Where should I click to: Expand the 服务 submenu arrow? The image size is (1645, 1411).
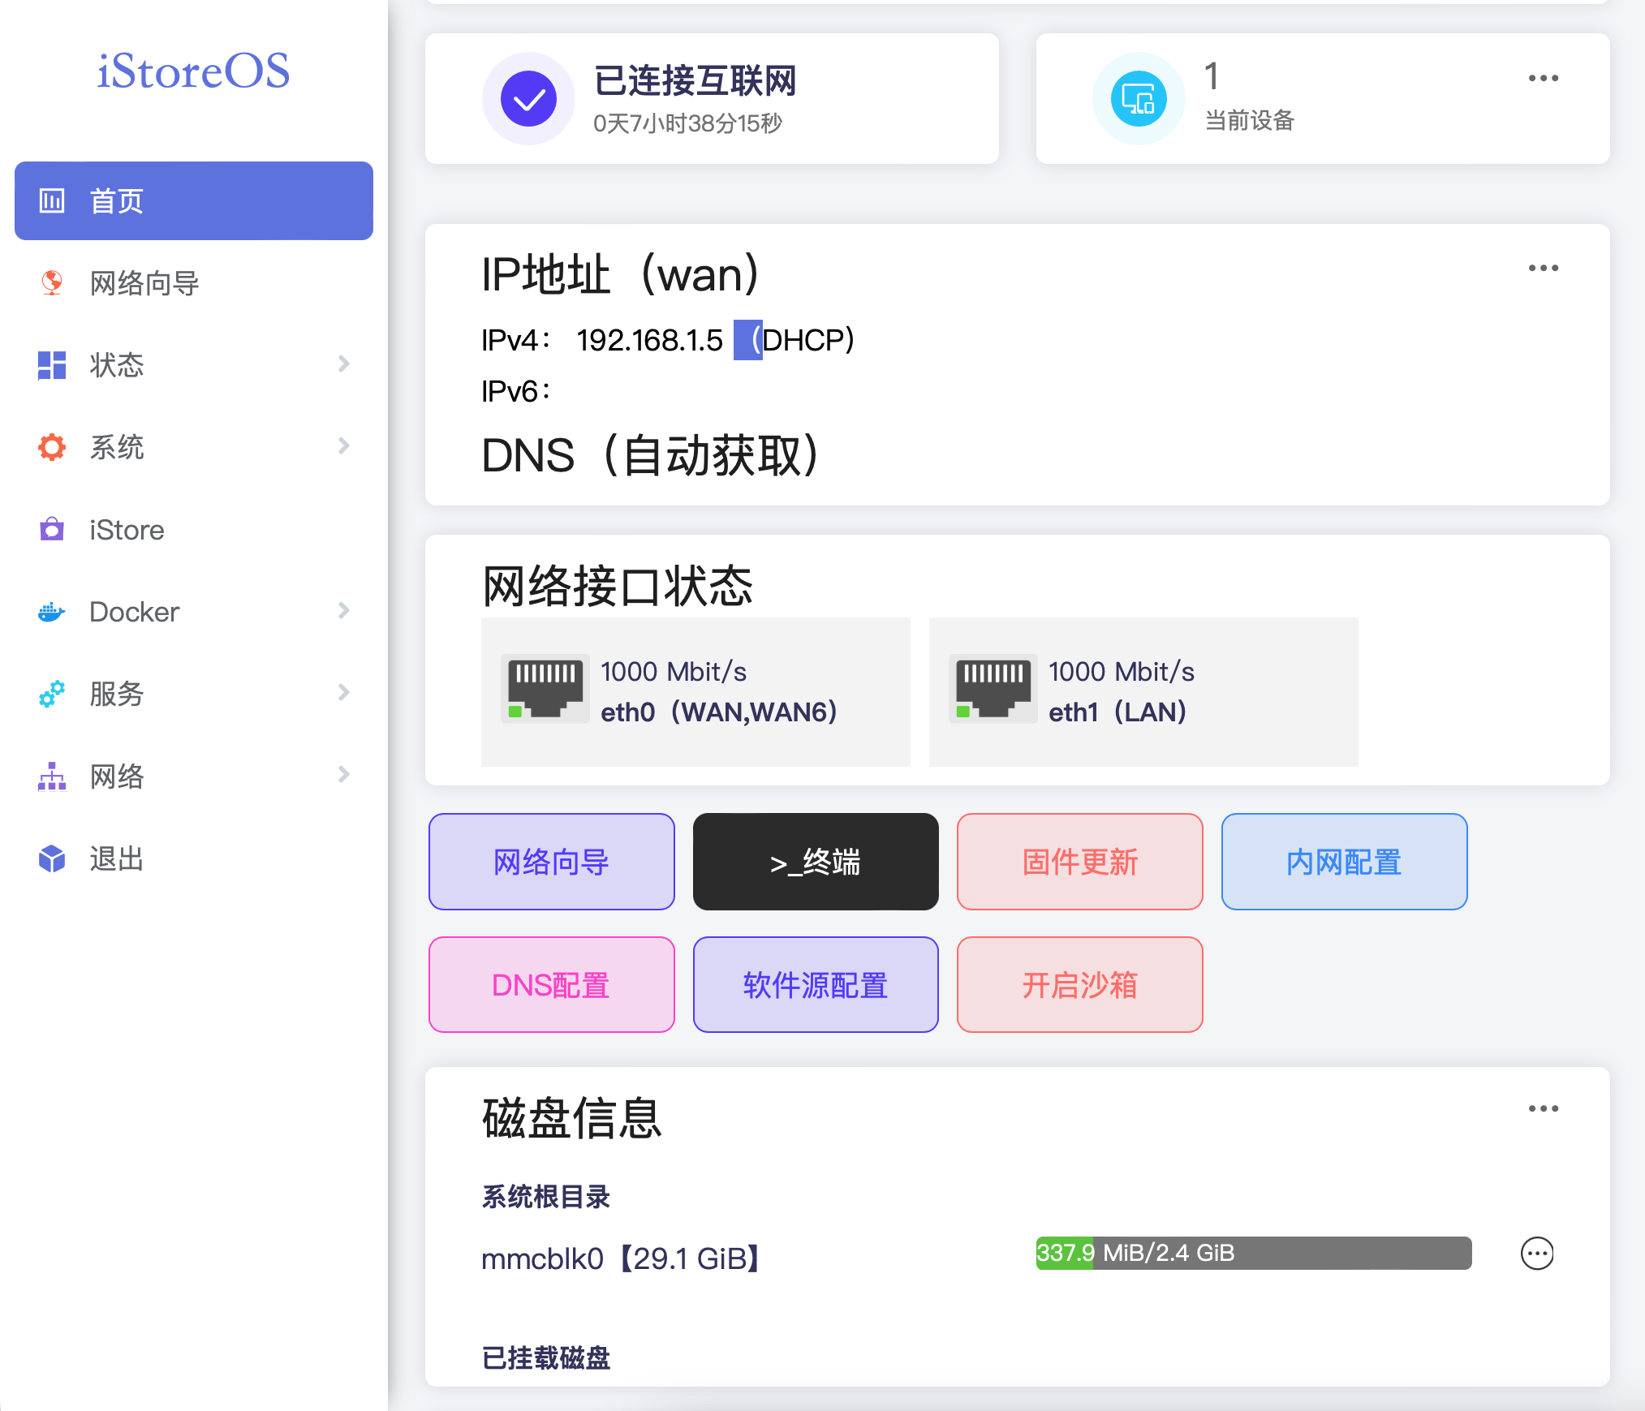(x=344, y=693)
